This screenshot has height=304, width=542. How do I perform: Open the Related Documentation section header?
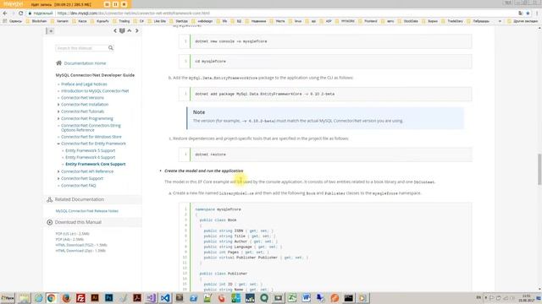[x=79, y=199]
